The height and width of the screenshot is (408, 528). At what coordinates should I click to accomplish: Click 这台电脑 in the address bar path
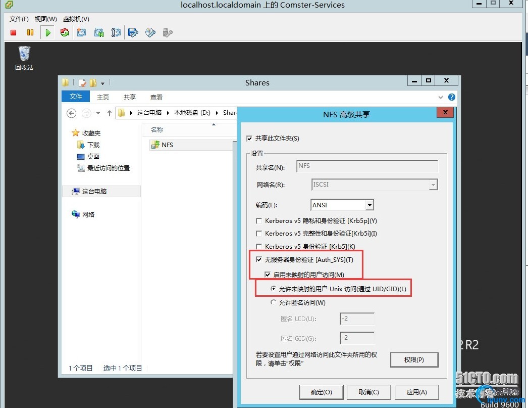(x=149, y=113)
